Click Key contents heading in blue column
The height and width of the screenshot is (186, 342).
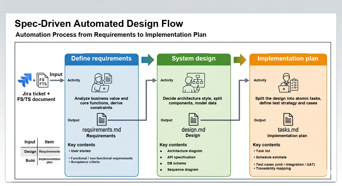(81, 145)
